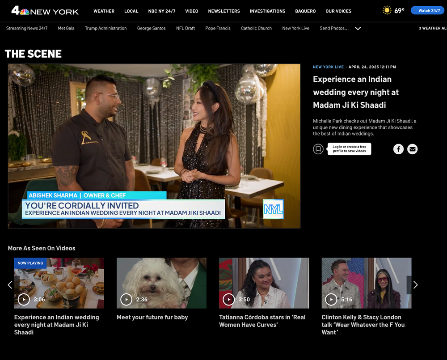
Task: Open the New York Live topic link
Action: [295, 28]
